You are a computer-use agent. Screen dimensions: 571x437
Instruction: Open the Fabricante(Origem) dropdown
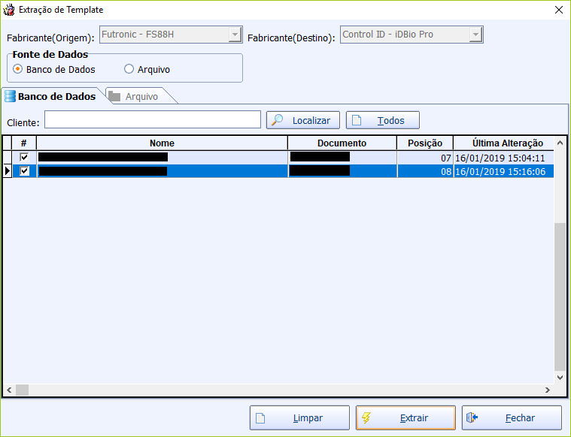click(235, 35)
